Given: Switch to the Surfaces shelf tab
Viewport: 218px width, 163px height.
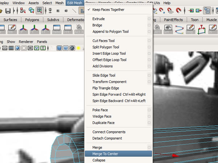Looking at the screenshot, I should tap(10, 20).
